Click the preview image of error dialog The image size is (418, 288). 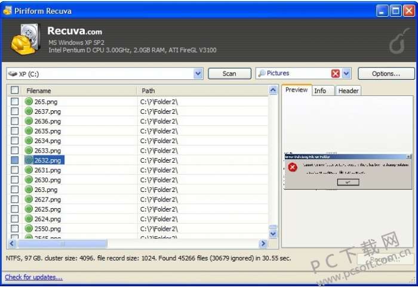348,171
